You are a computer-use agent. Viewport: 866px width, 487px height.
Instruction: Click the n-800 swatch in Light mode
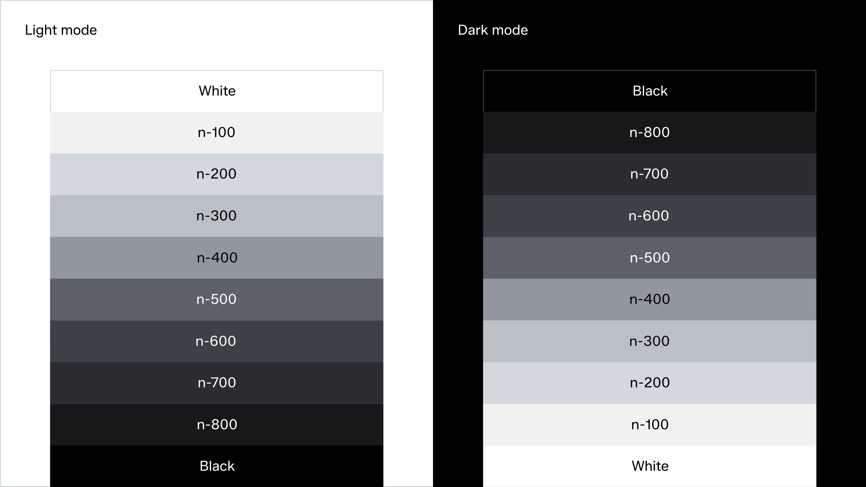[x=216, y=425]
